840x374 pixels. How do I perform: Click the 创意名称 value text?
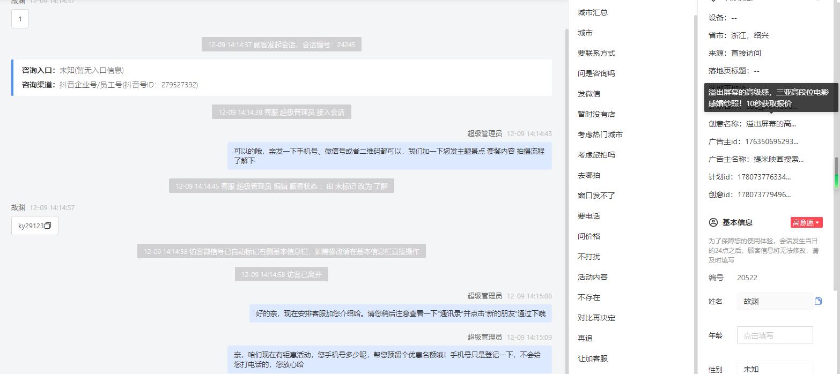[x=771, y=124]
